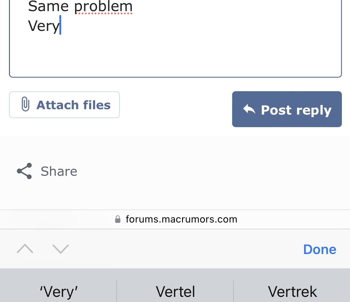Tap the underlined word problem
Screen dimensions: 350x302
coord(103,7)
